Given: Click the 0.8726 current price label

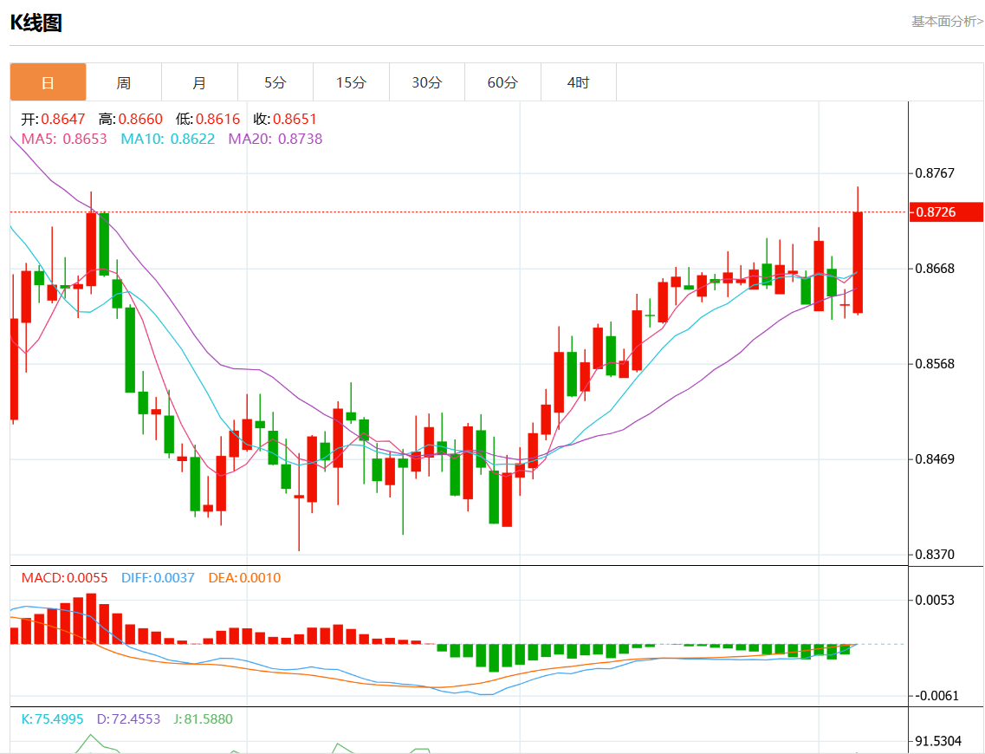Looking at the screenshot, I should 946,211.
